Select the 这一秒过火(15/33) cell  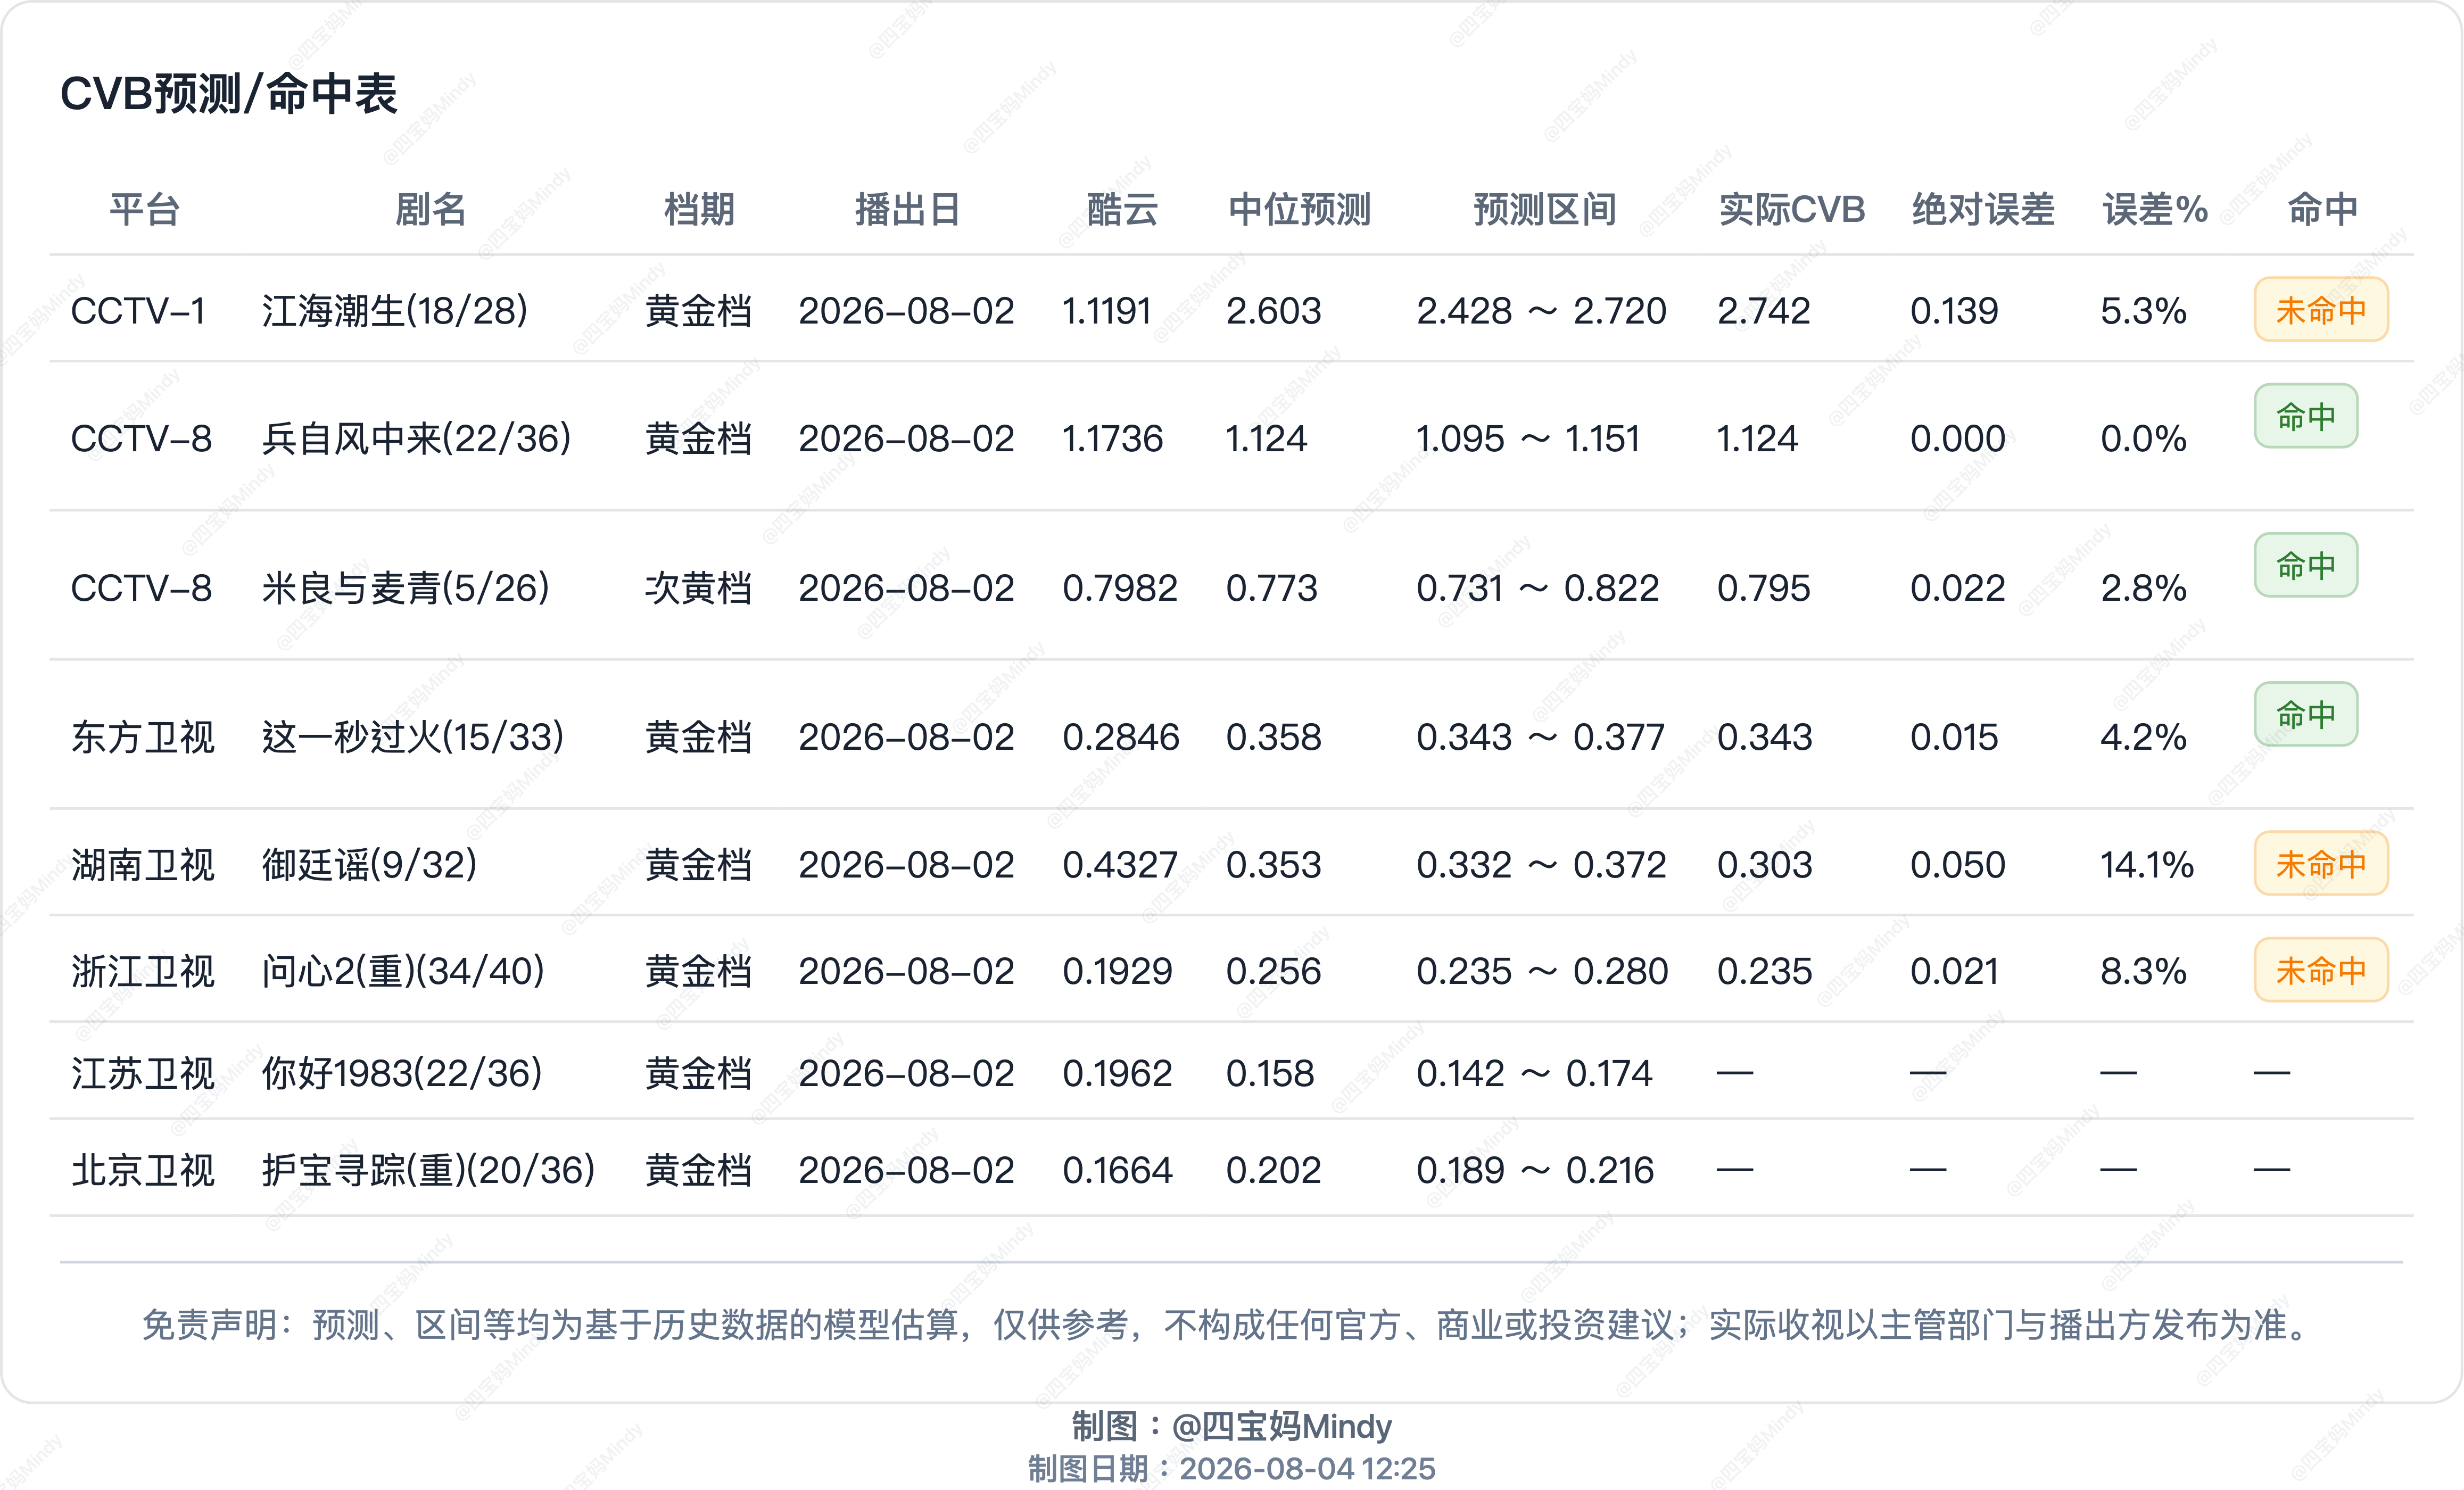point(412,737)
